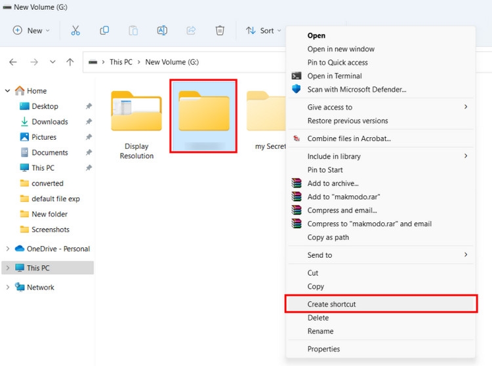Image resolution: width=492 pixels, height=366 pixels.
Task: Choose Open in new window
Action: click(380, 49)
